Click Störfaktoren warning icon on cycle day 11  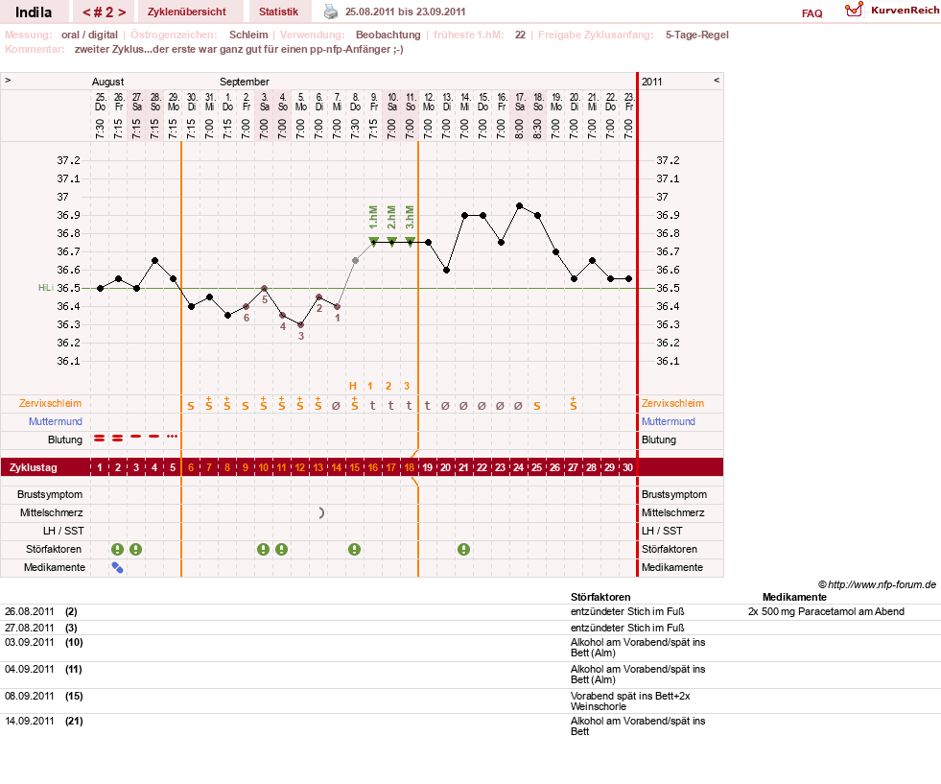point(281,549)
